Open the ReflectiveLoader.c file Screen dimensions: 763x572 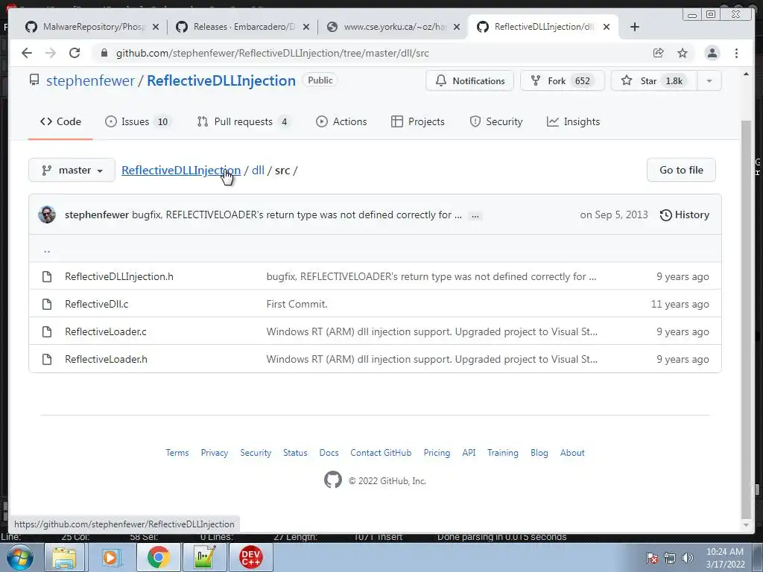106,331
